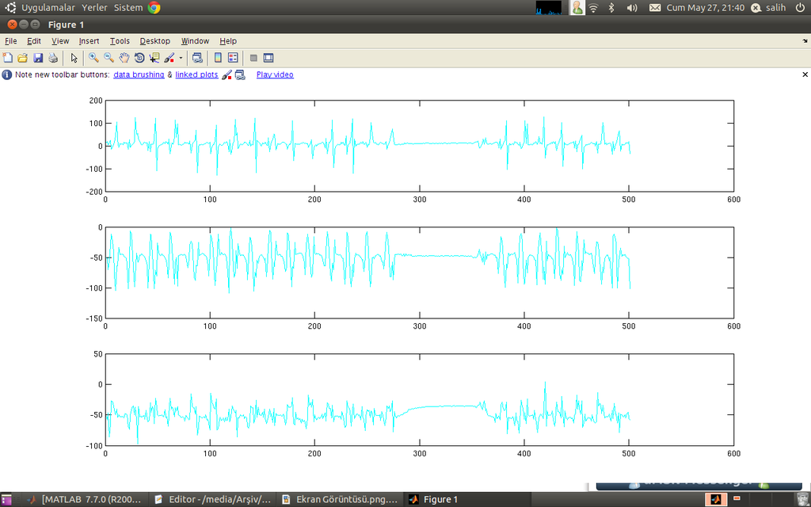
Task: Switch to Ekran Görüntüsü.png taskbar window
Action: pos(340,499)
